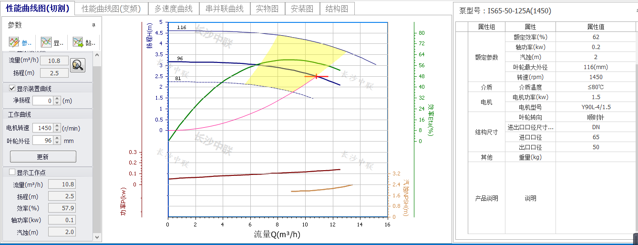Decrease 电机转速 with down arrow
The height and width of the screenshot is (245, 638).
(57, 130)
